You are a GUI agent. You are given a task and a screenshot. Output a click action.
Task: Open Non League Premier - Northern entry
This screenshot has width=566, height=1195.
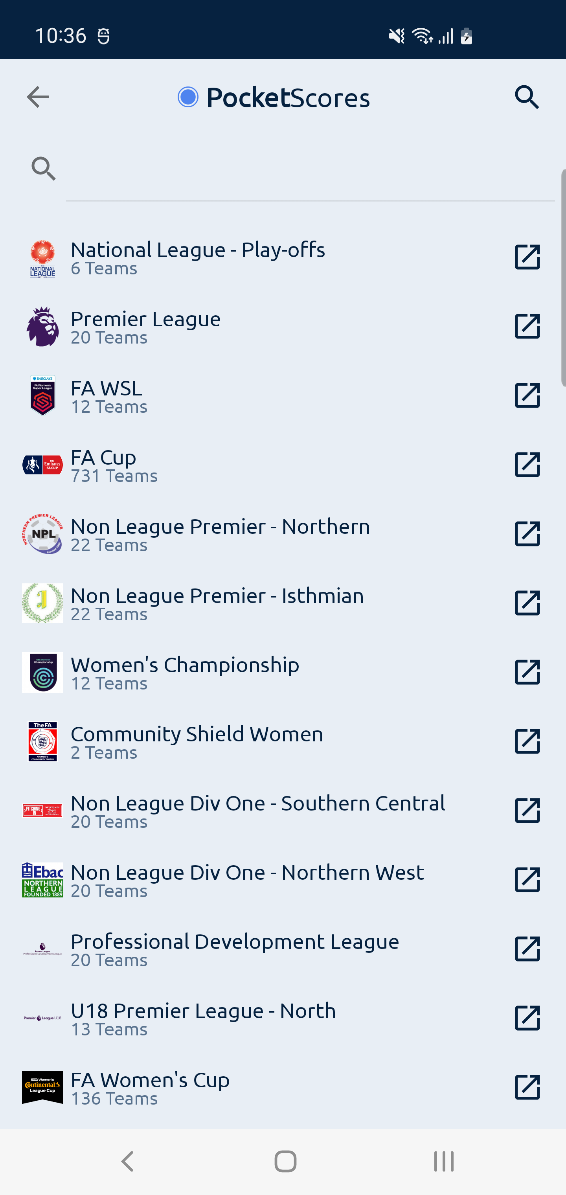tap(283, 534)
